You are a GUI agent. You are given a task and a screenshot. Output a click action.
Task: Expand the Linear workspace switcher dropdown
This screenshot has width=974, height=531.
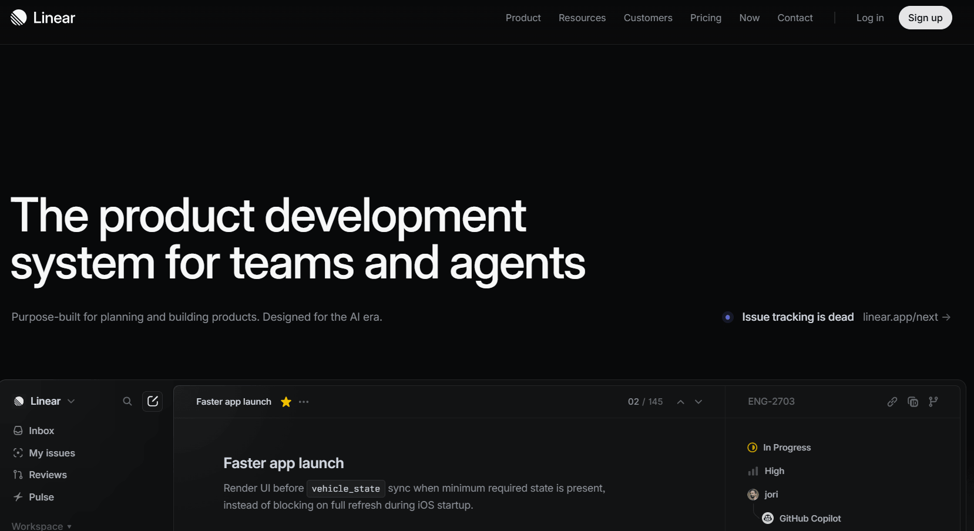pyautogui.click(x=71, y=401)
